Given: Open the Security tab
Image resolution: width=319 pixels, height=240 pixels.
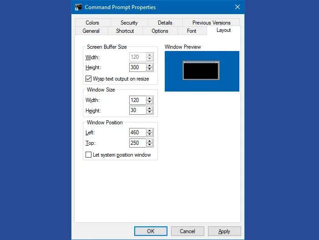Looking at the screenshot, I should point(129,23).
